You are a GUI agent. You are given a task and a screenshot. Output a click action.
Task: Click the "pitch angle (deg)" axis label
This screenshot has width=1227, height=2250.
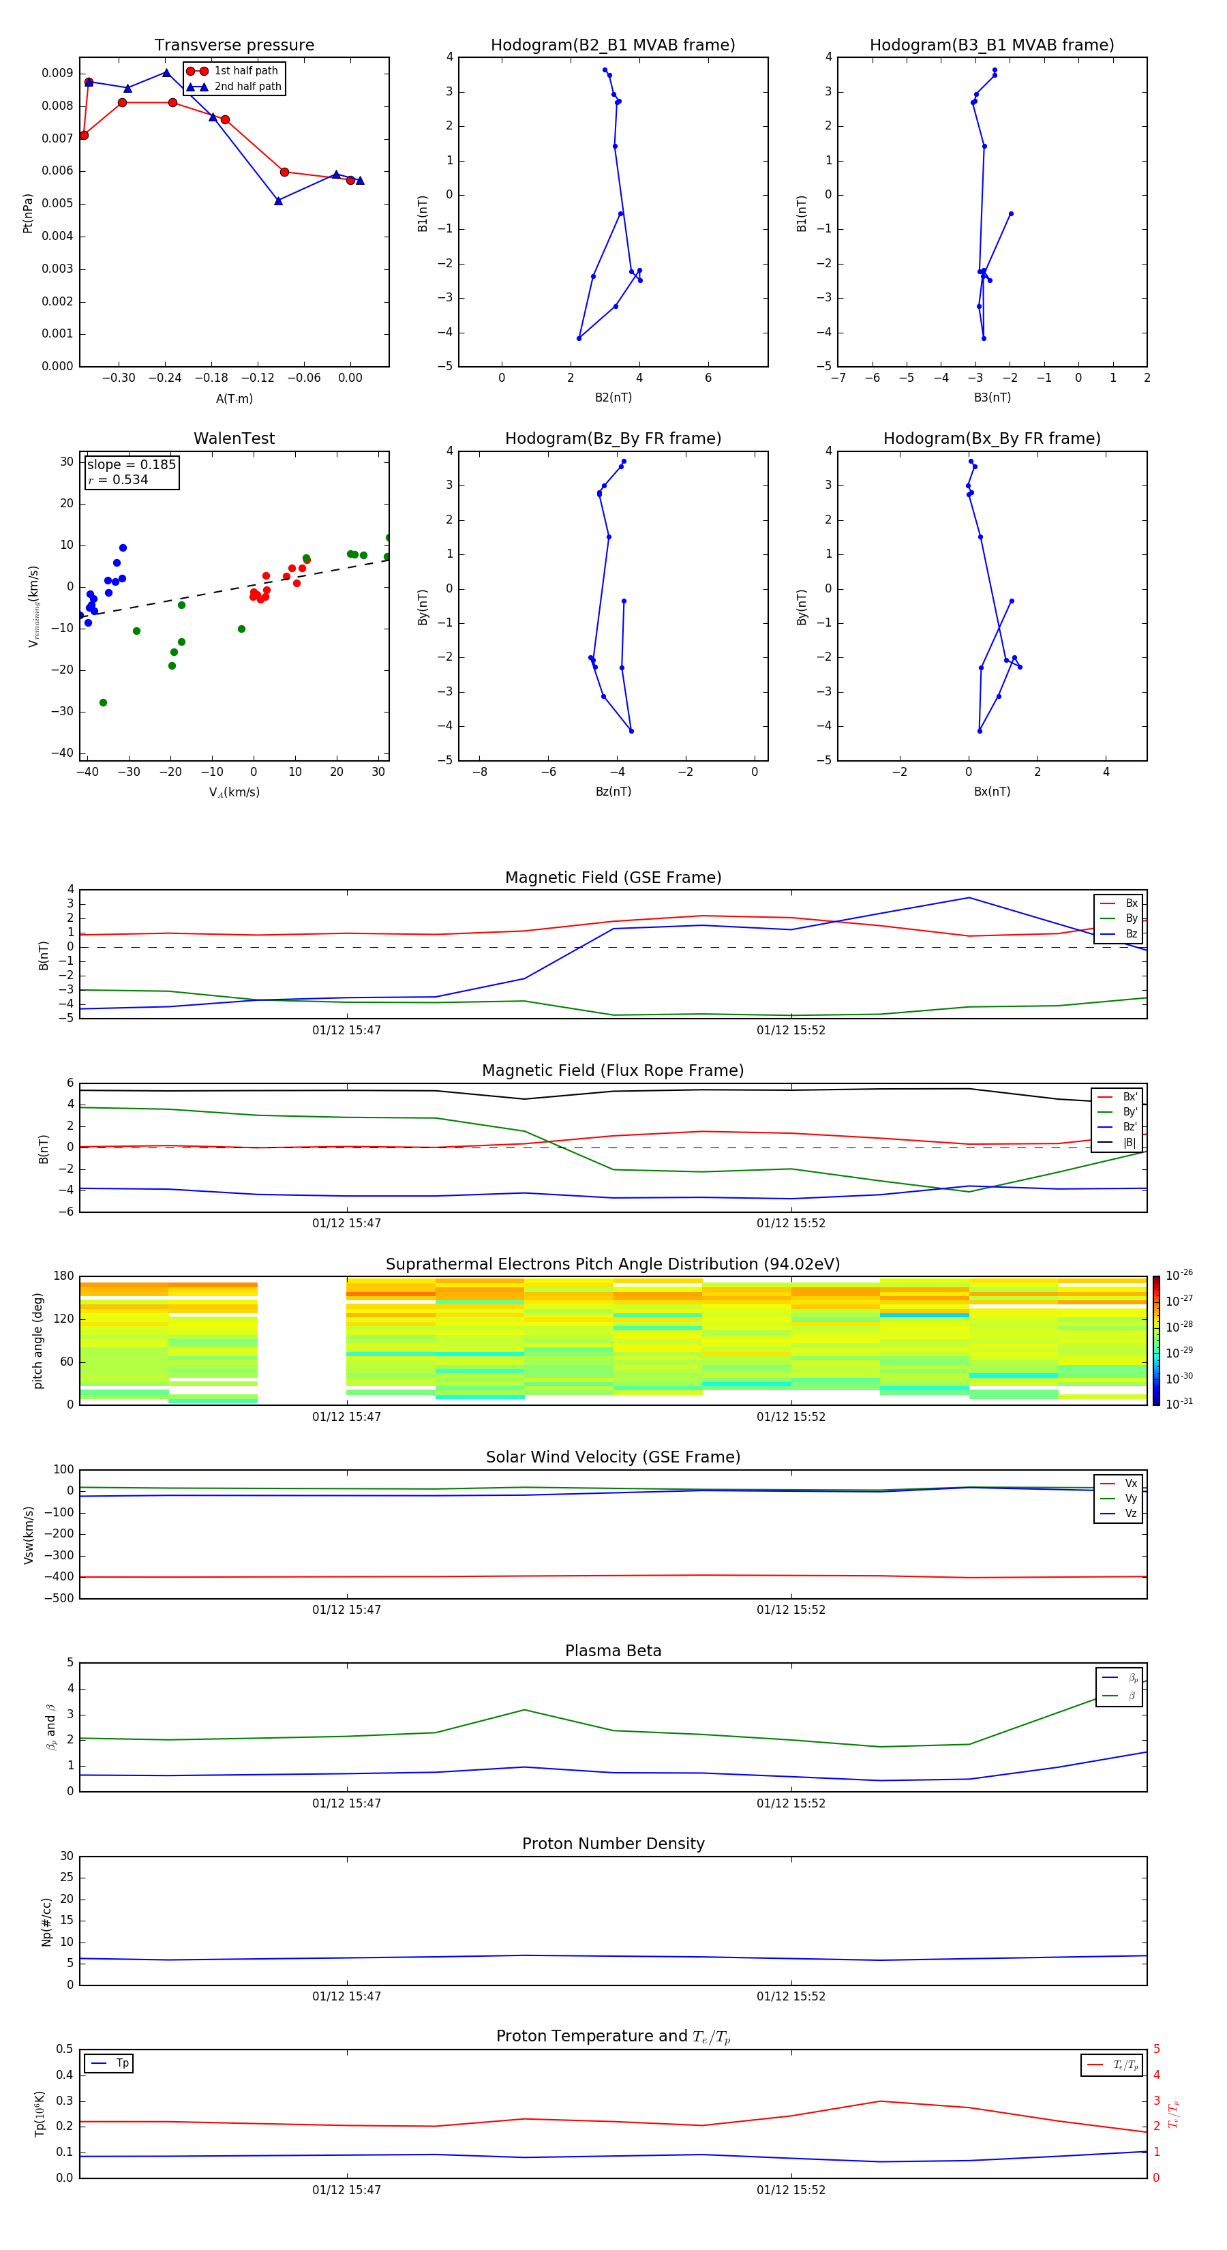[x=37, y=1340]
